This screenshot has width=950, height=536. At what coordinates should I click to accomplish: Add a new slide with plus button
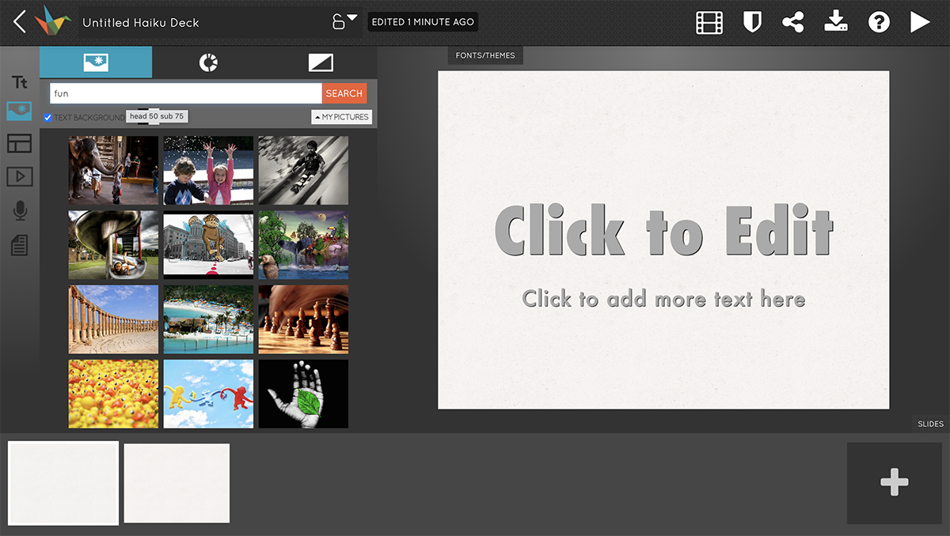click(894, 482)
